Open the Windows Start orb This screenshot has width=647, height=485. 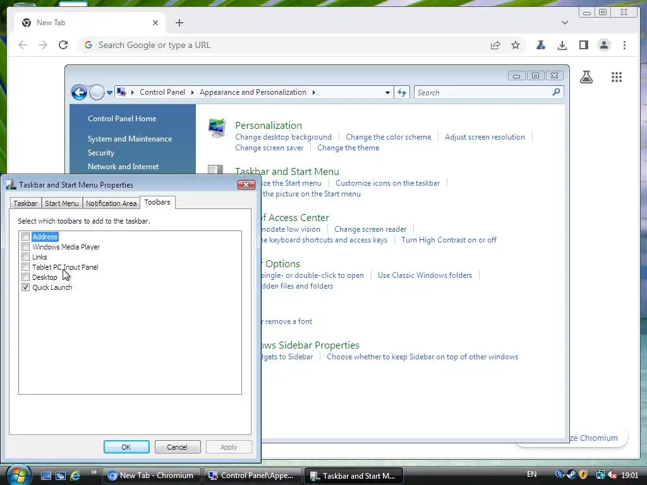(18, 475)
